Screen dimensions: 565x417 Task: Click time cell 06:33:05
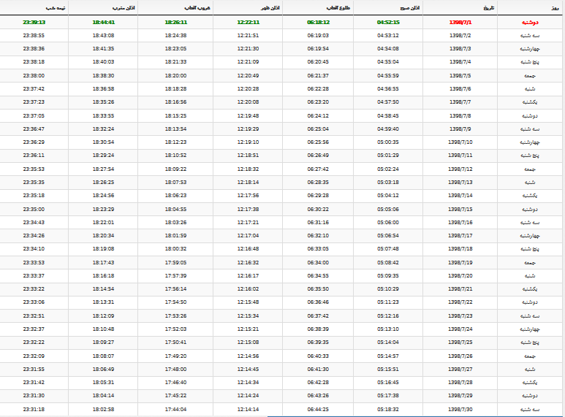[x=318, y=249]
